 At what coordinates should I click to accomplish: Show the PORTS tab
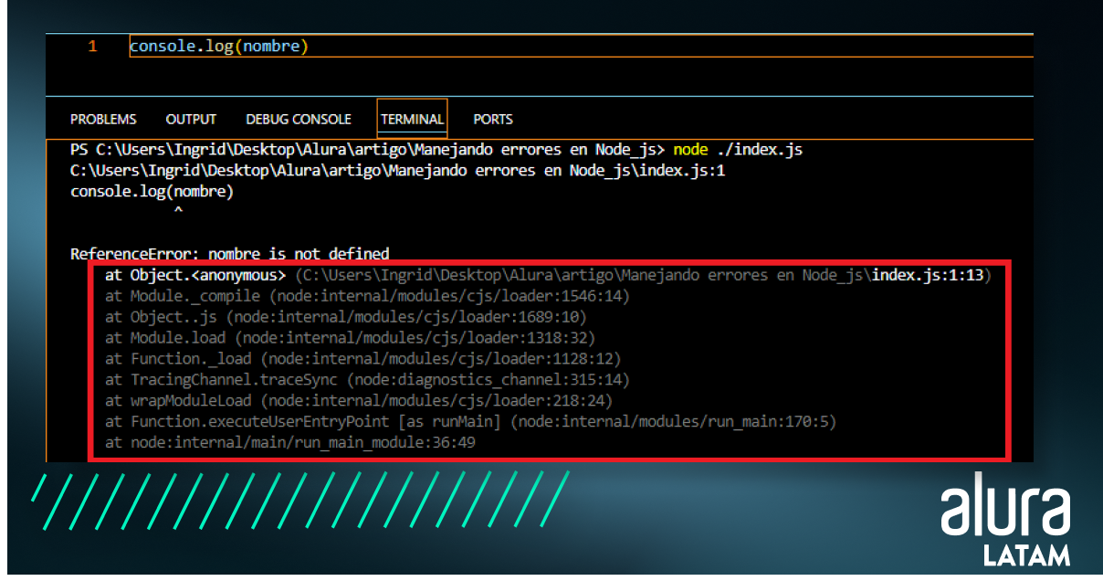tap(493, 120)
